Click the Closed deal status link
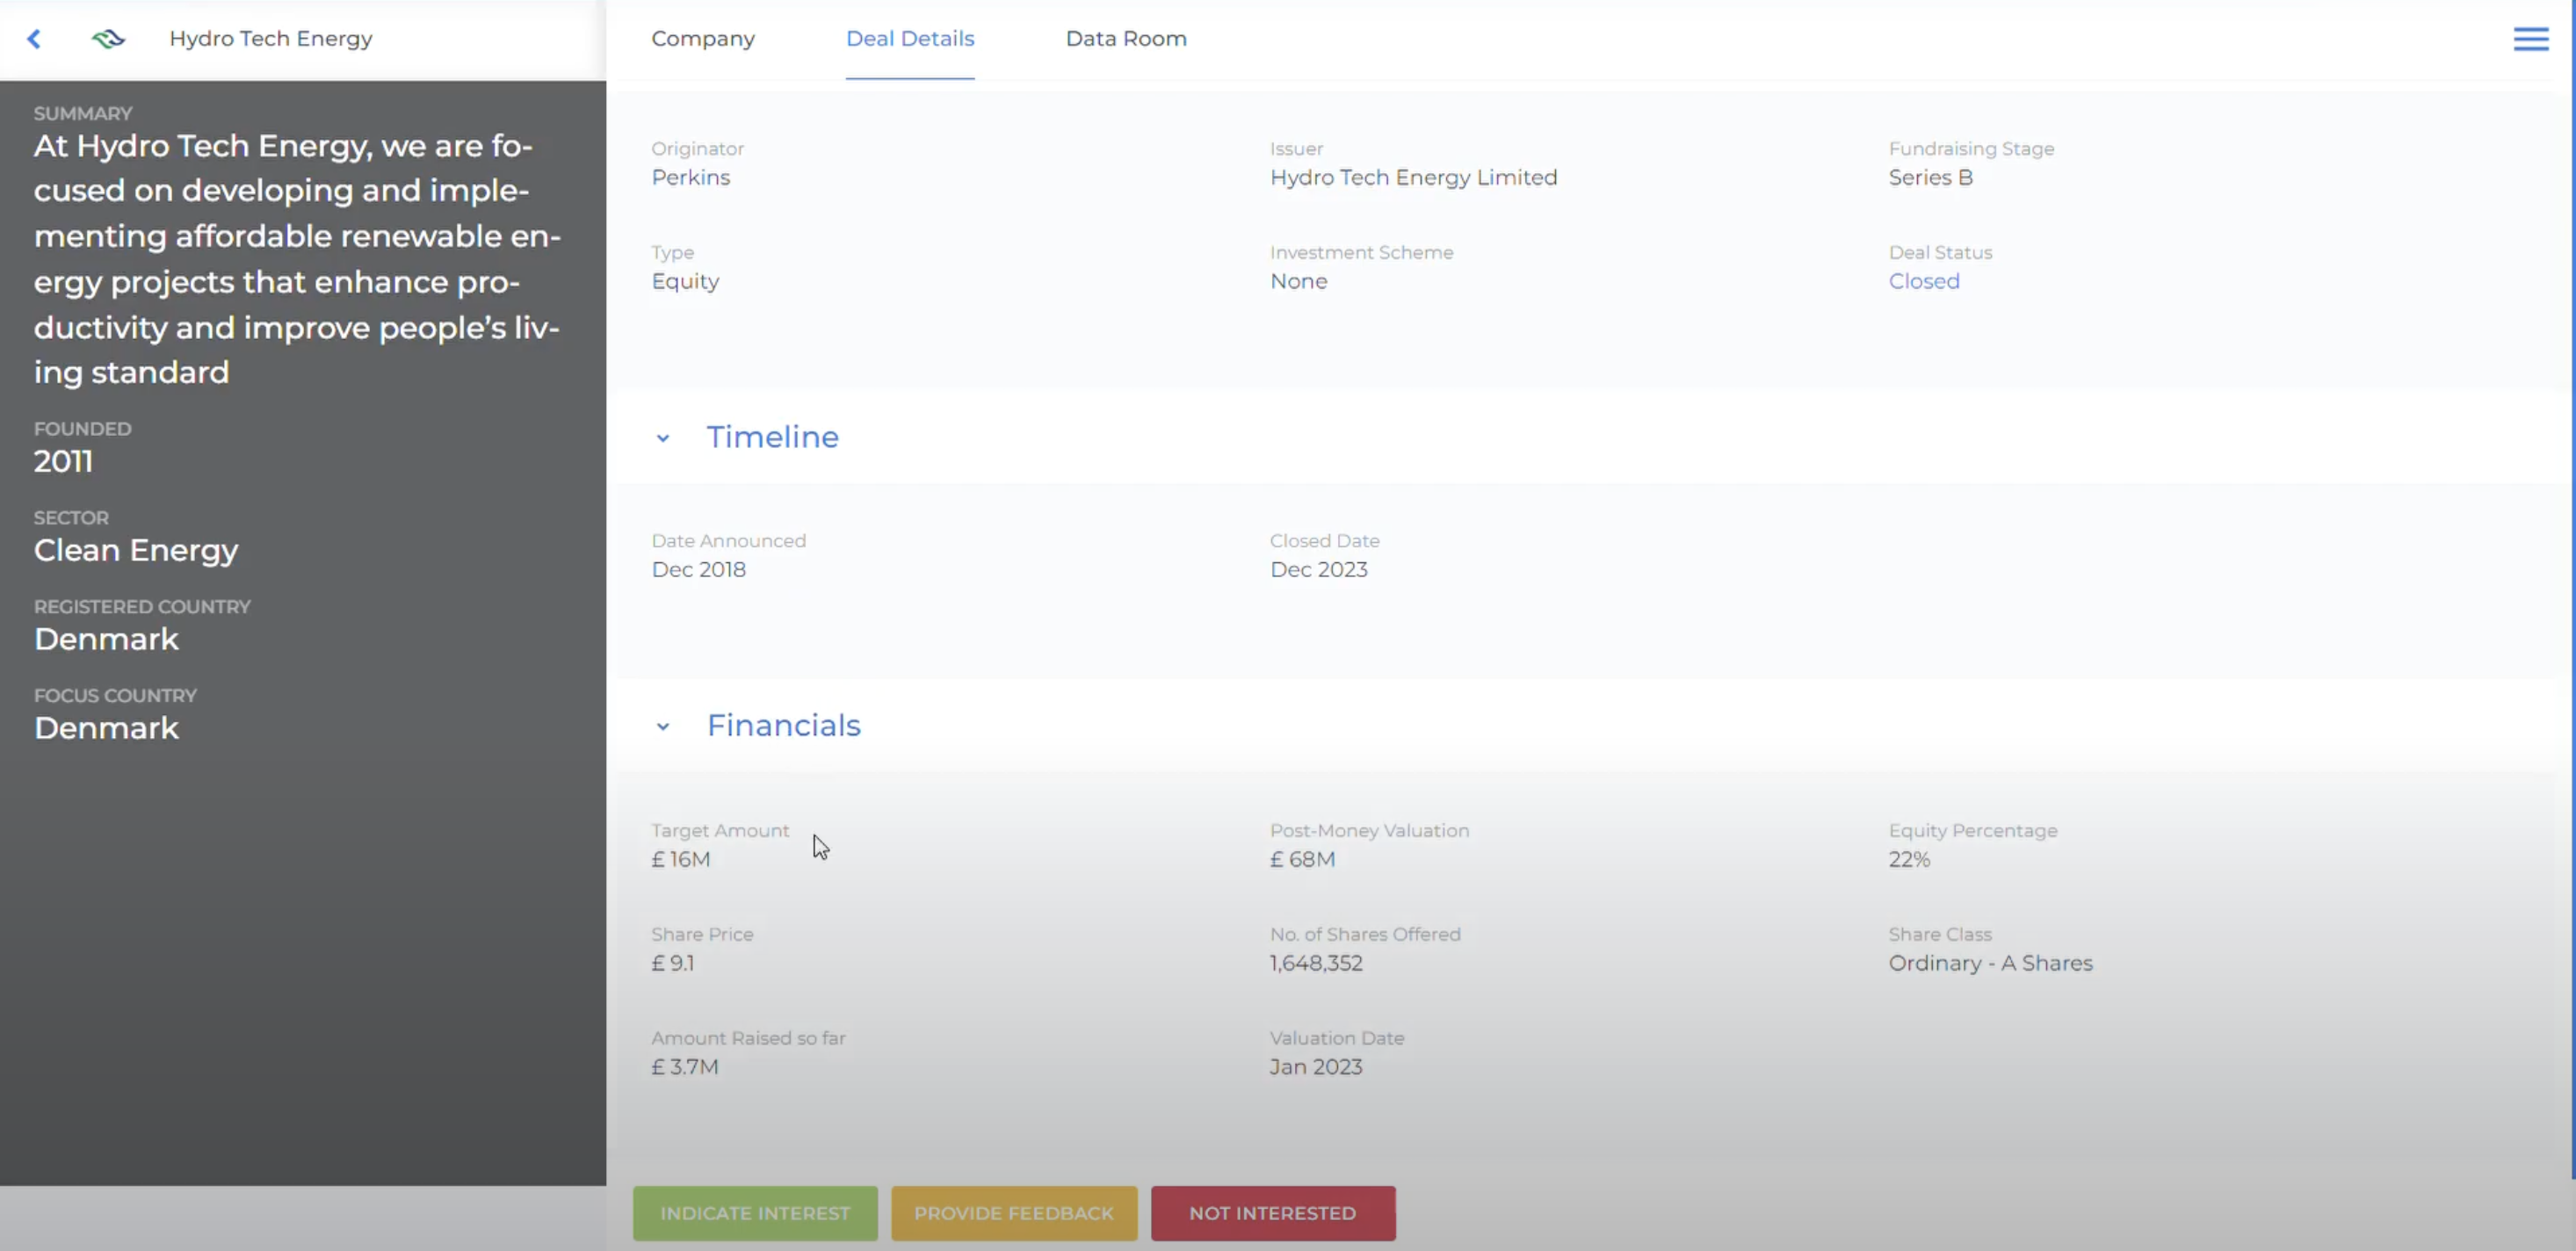This screenshot has width=2576, height=1251. pyautogui.click(x=1923, y=281)
